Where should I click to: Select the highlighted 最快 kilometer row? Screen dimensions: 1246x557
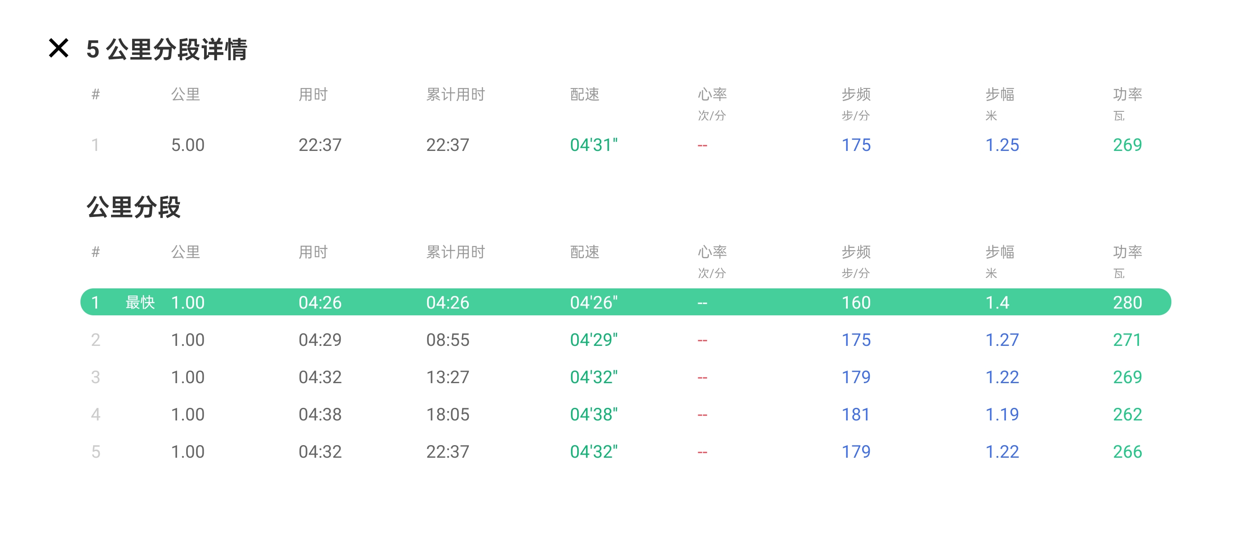click(x=625, y=302)
